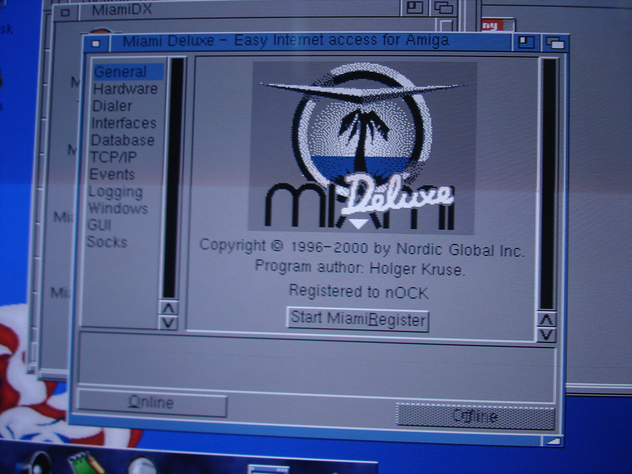Click the main panel scroll down arrow
The width and height of the screenshot is (632, 474).
point(546,335)
